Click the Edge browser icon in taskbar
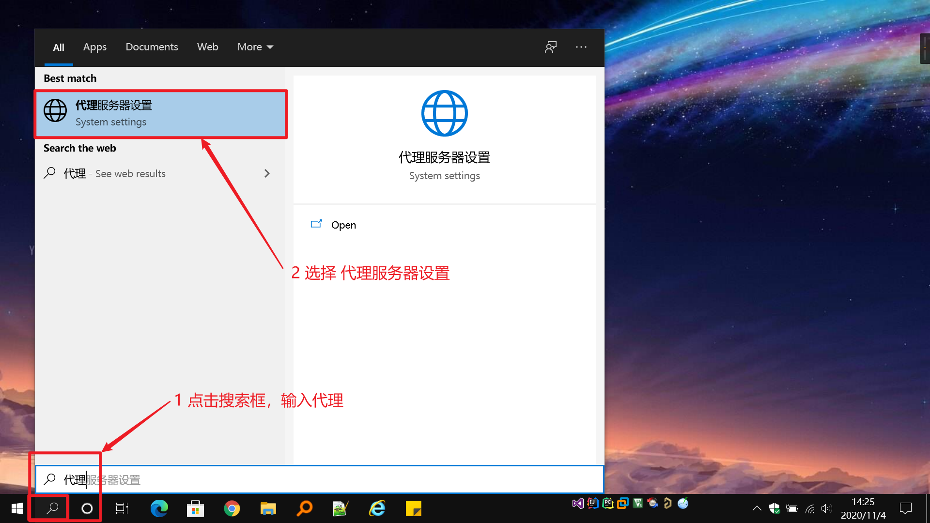 tap(158, 508)
